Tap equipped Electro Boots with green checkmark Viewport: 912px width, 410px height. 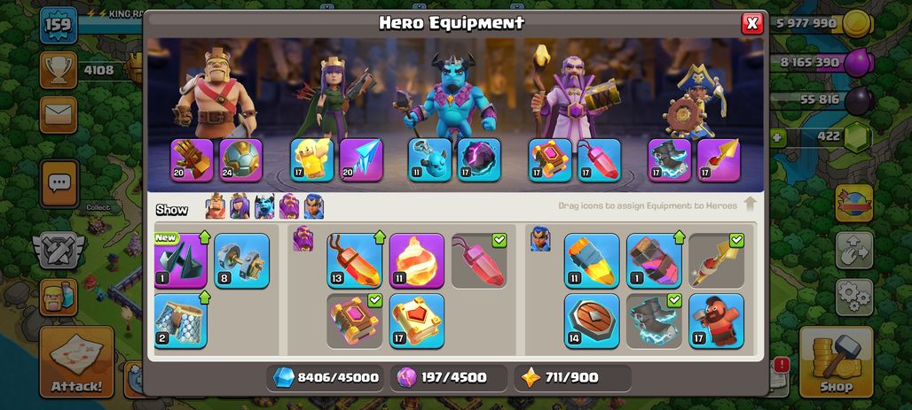(x=654, y=321)
